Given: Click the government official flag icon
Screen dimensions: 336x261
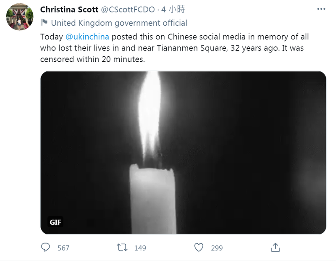Looking at the screenshot, I should point(44,23).
